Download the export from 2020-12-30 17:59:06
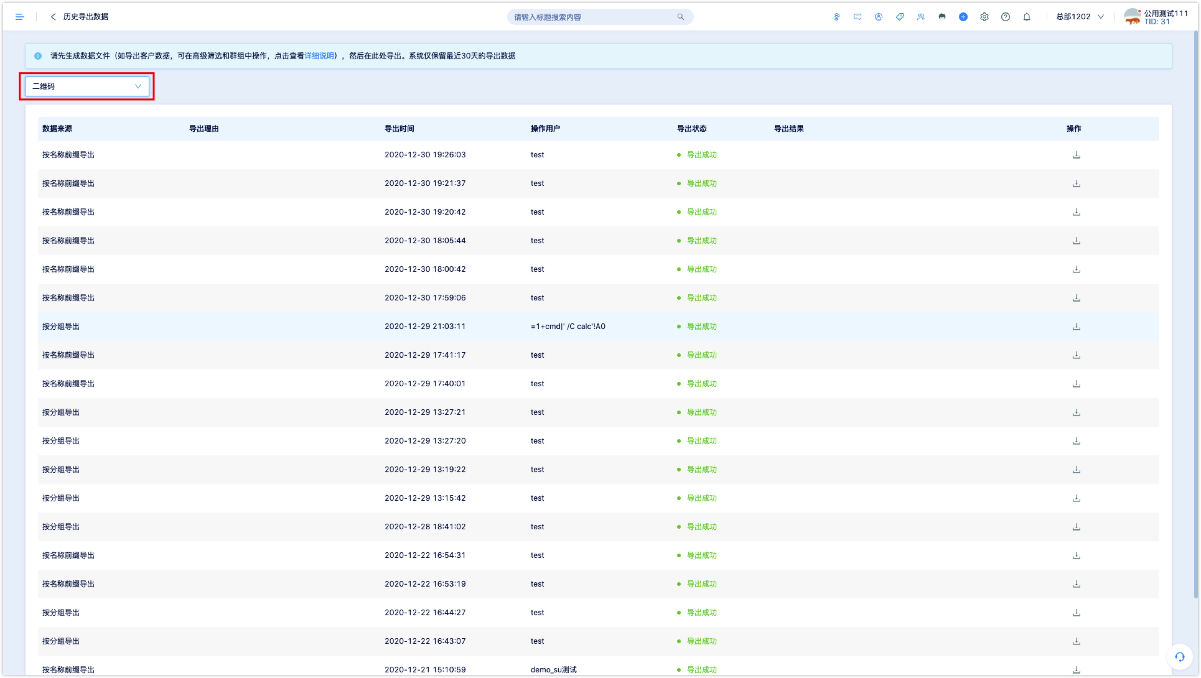This screenshot has width=1201, height=678. coord(1076,298)
